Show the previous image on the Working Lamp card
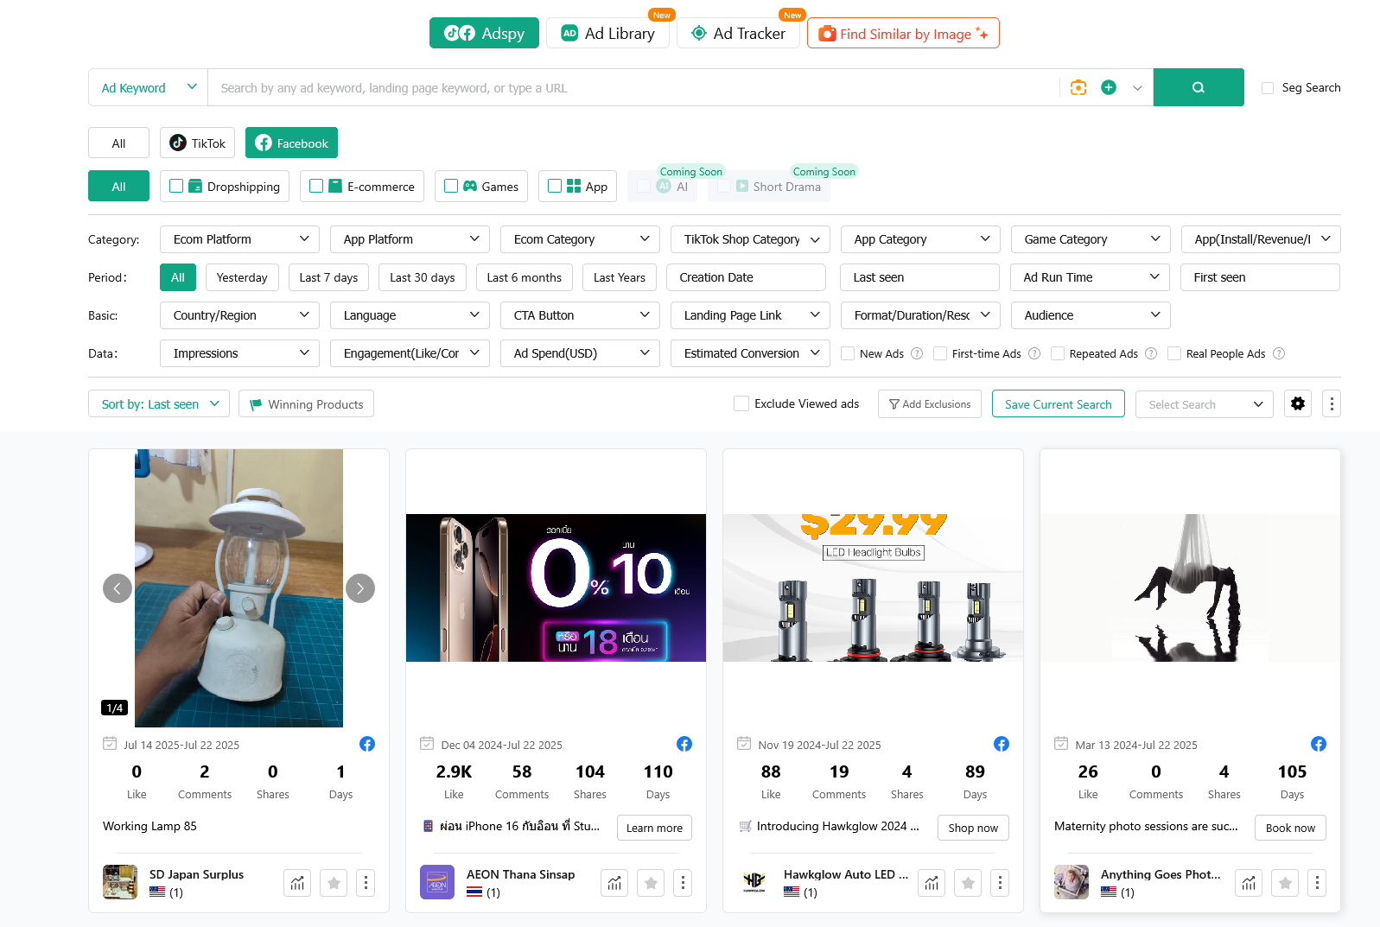The width and height of the screenshot is (1380, 927). pos(118,588)
